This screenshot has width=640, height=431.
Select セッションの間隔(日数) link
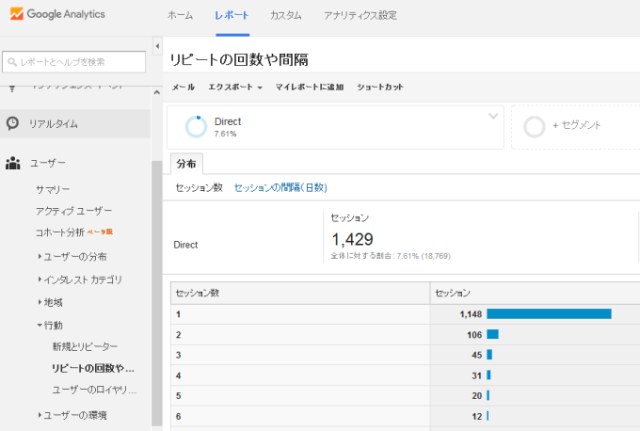280,187
